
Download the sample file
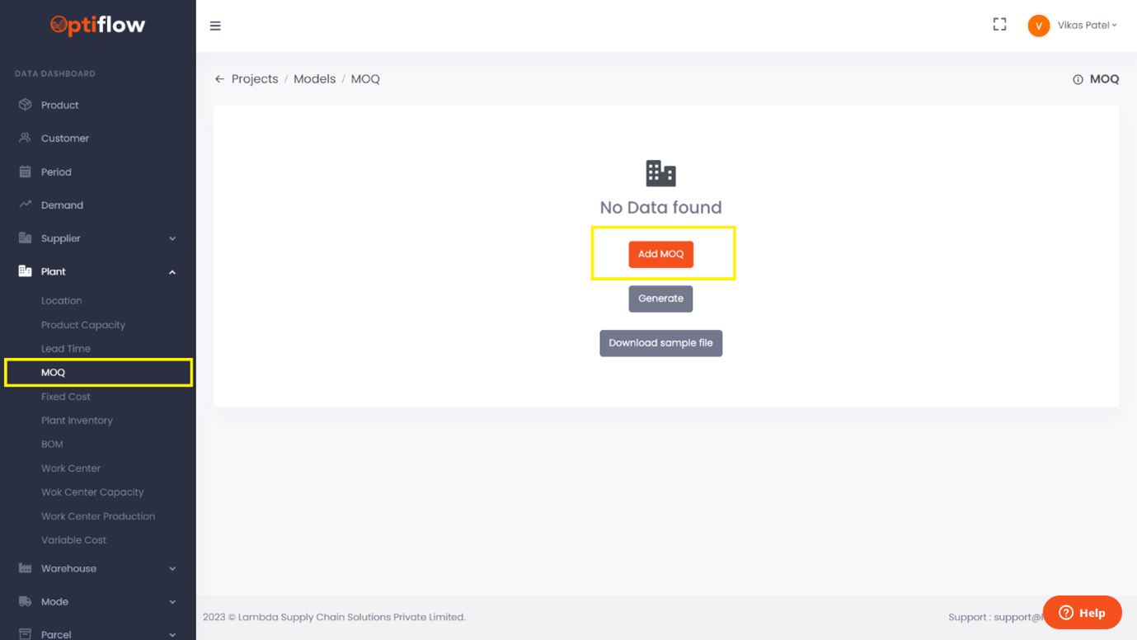(x=660, y=343)
